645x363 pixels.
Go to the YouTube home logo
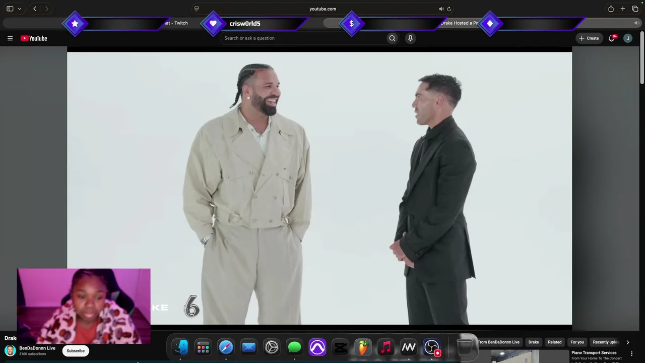[x=34, y=38]
